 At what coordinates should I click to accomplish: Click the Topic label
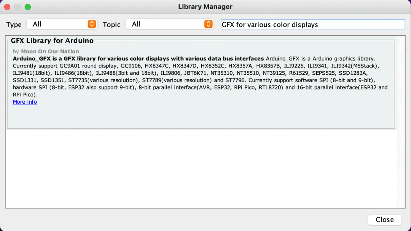112,25
